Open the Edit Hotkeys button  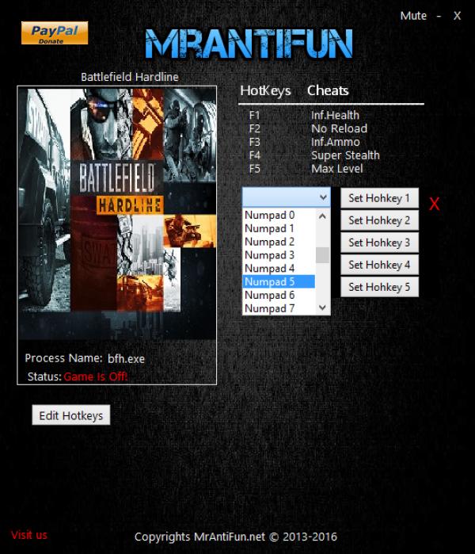click(x=71, y=415)
